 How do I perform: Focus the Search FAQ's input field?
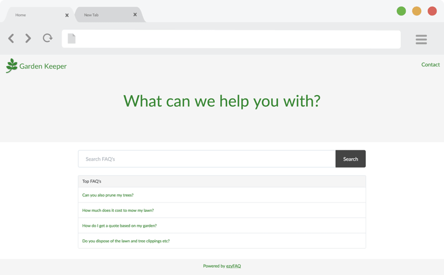click(206, 159)
